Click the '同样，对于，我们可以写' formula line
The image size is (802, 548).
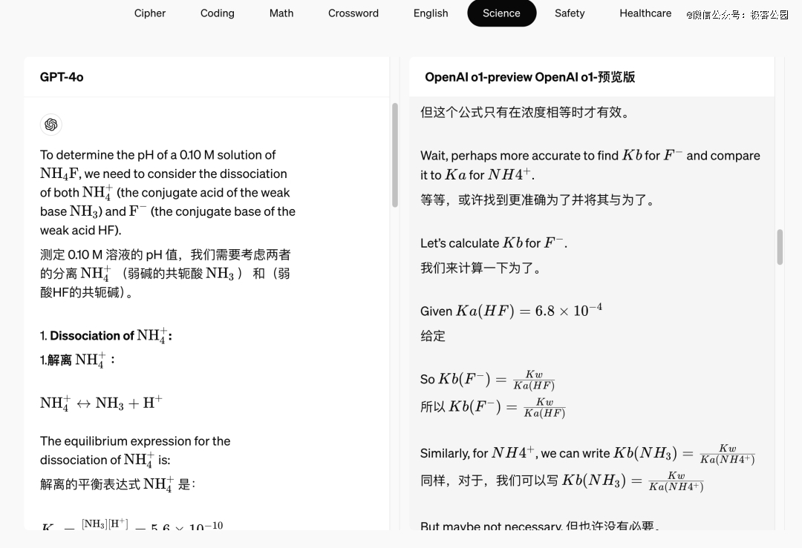(561, 481)
